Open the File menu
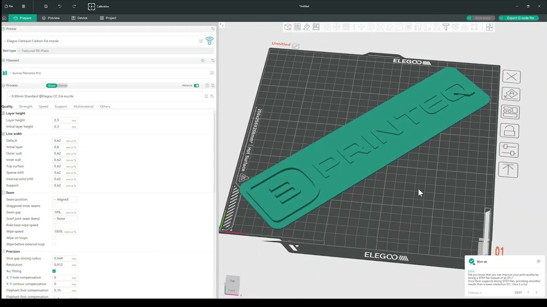The height and width of the screenshot is (307, 547). tap(9, 6)
